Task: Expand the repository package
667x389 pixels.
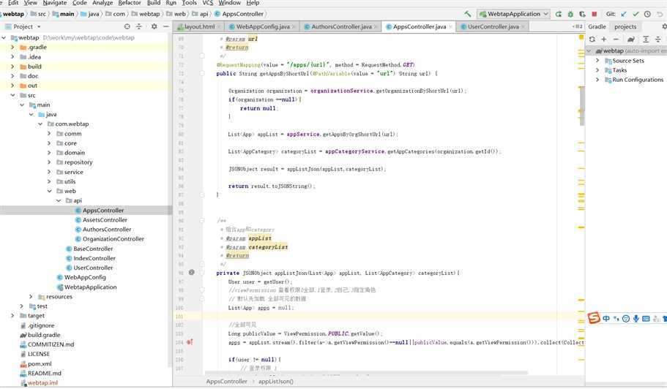Action: pyautogui.click(x=49, y=162)
